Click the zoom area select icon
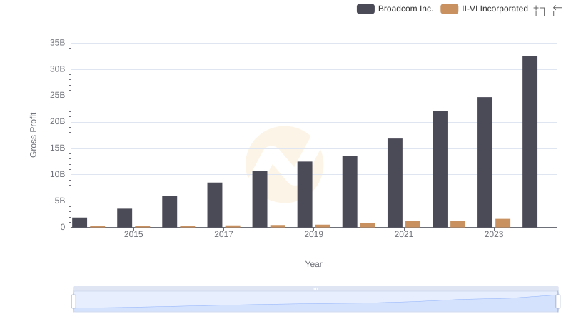This screenshot has width=571, height=329. click(540, 11)
